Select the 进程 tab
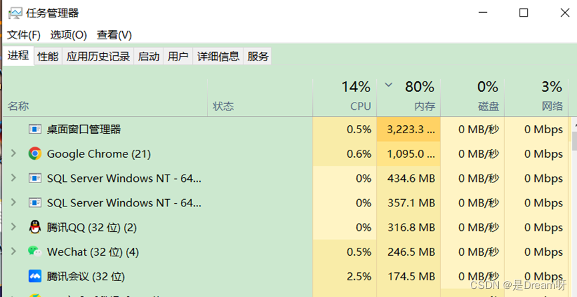Image resolution: width=577 pixels, height=297 pixels. coord(18,55)
